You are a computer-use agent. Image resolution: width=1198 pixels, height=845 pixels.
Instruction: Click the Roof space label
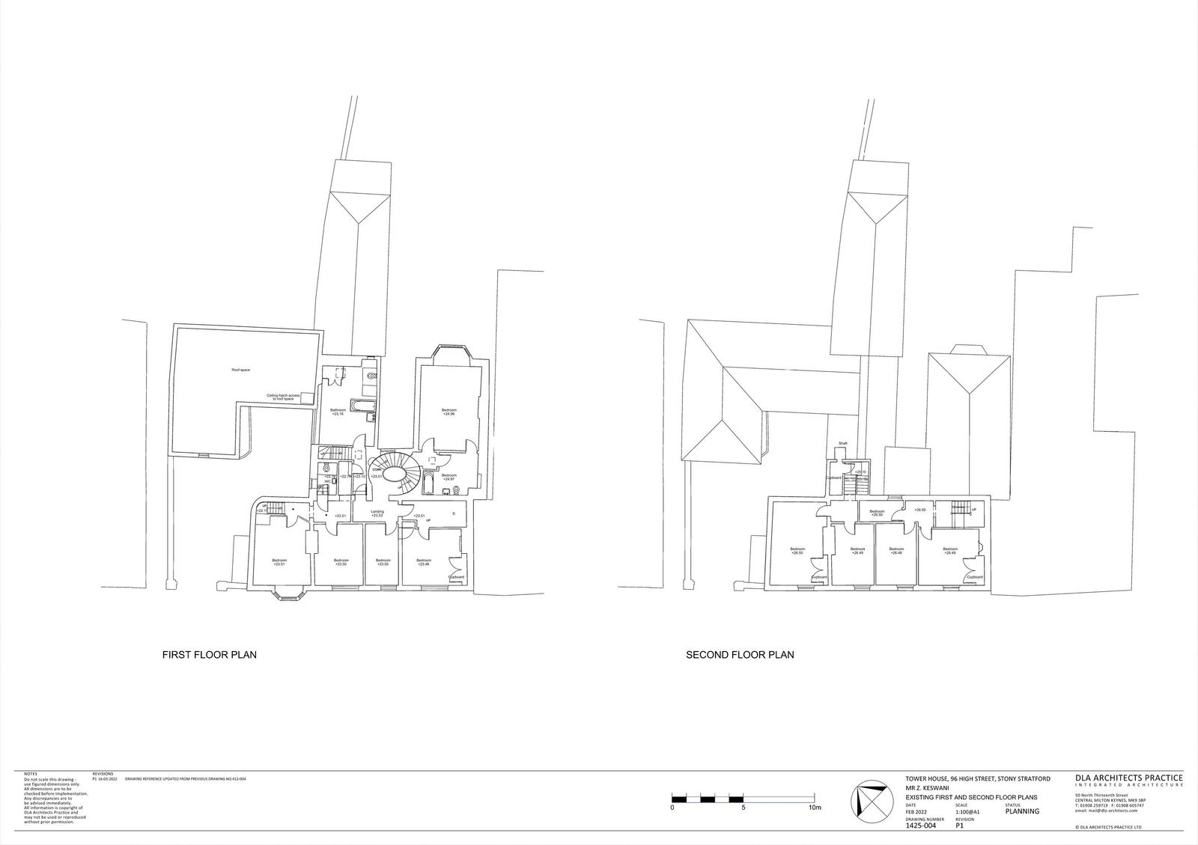240,370
